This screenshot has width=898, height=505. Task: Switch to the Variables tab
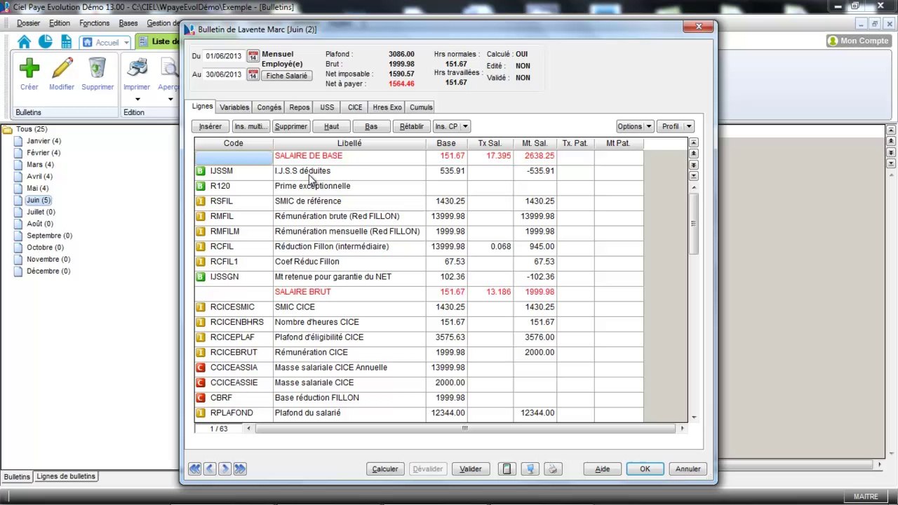(x=234, y=107)
